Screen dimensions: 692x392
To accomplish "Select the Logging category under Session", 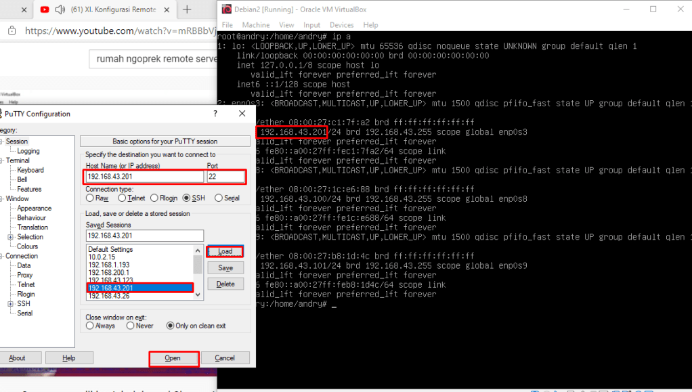I will point(28,151).
